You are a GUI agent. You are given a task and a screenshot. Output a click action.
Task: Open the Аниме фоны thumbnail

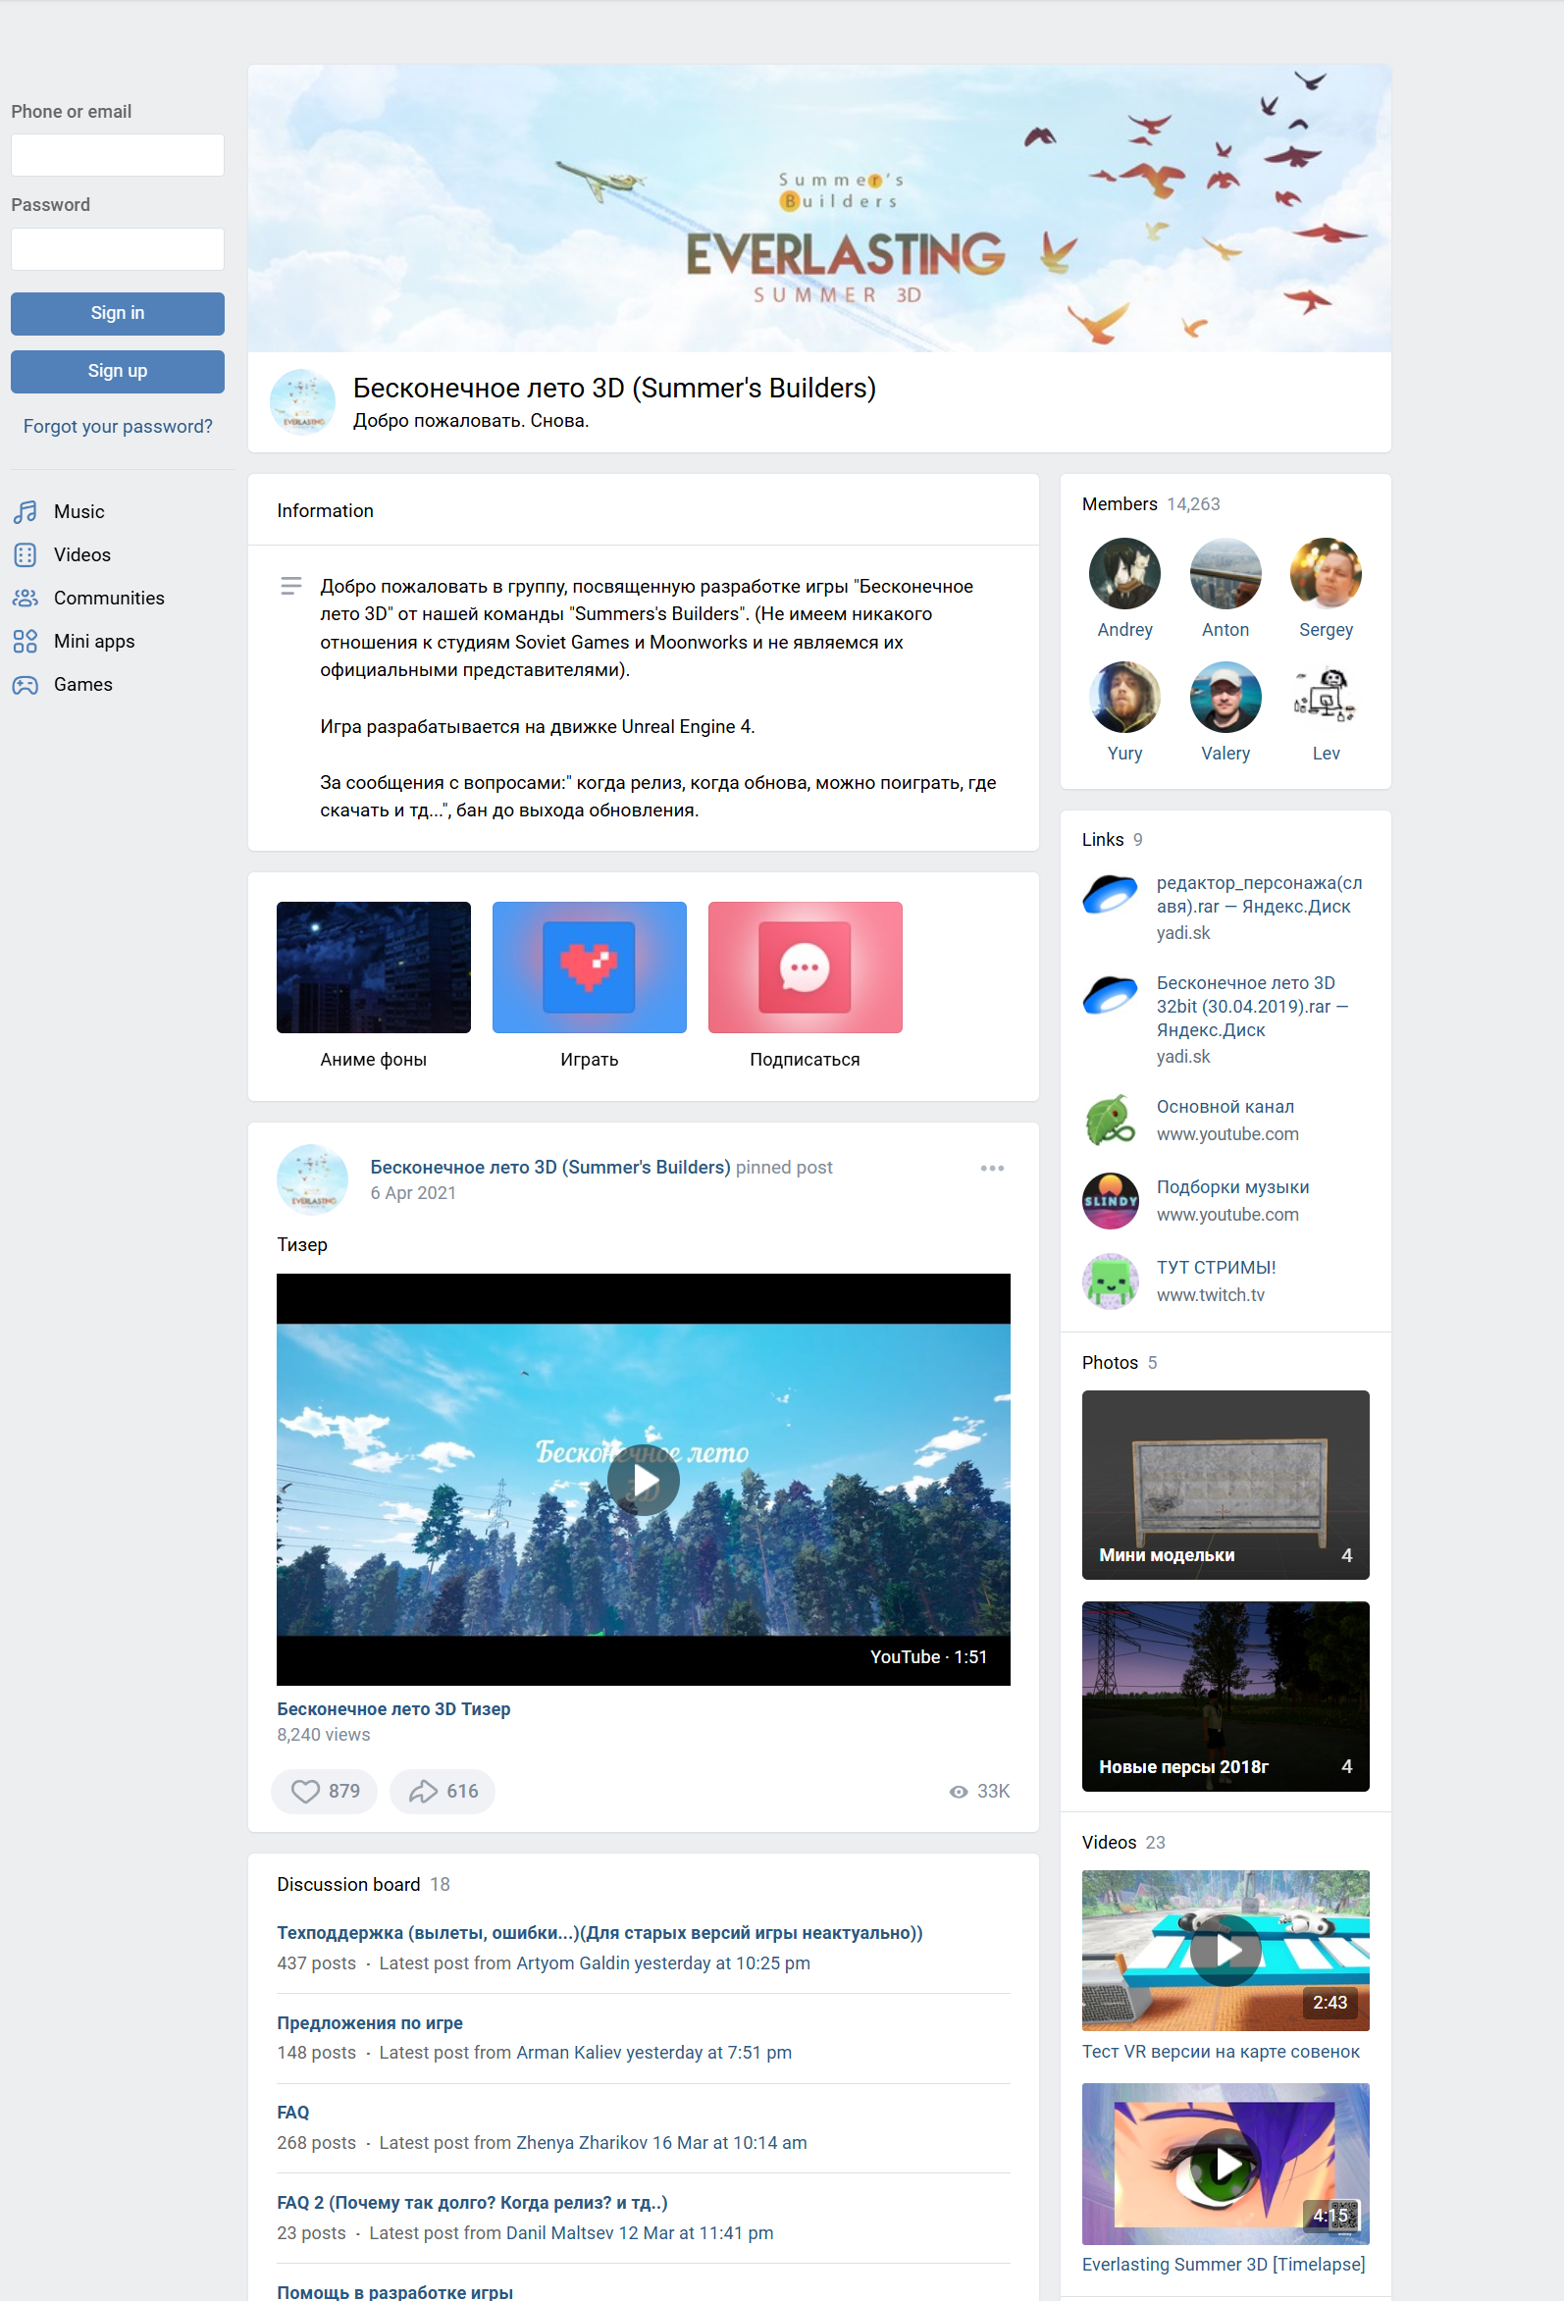coord(373,967)
